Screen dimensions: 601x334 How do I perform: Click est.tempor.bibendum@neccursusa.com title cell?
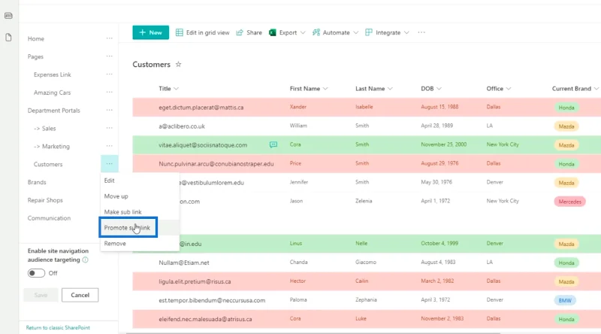[212, 300]
